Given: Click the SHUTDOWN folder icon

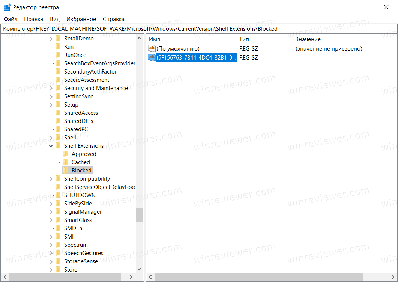Looking at the screenshot, I should (59, 195).
